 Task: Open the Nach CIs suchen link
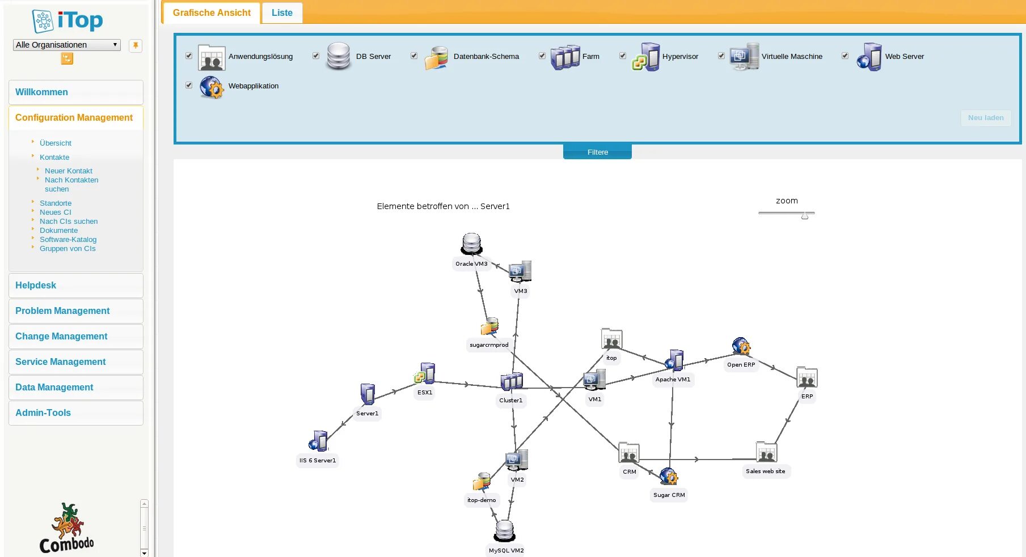click(69, 221)
